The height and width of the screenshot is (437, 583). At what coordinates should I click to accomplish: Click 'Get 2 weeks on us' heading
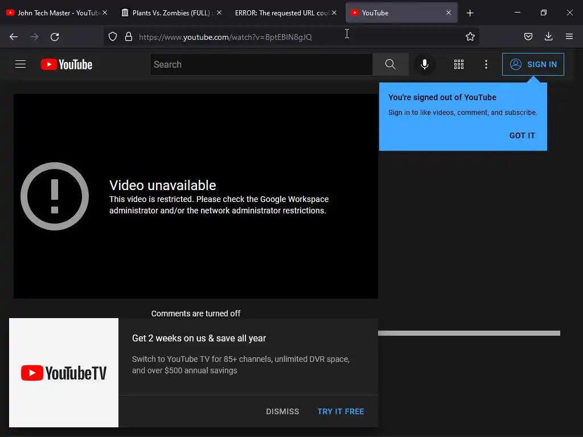coord(199,338)
